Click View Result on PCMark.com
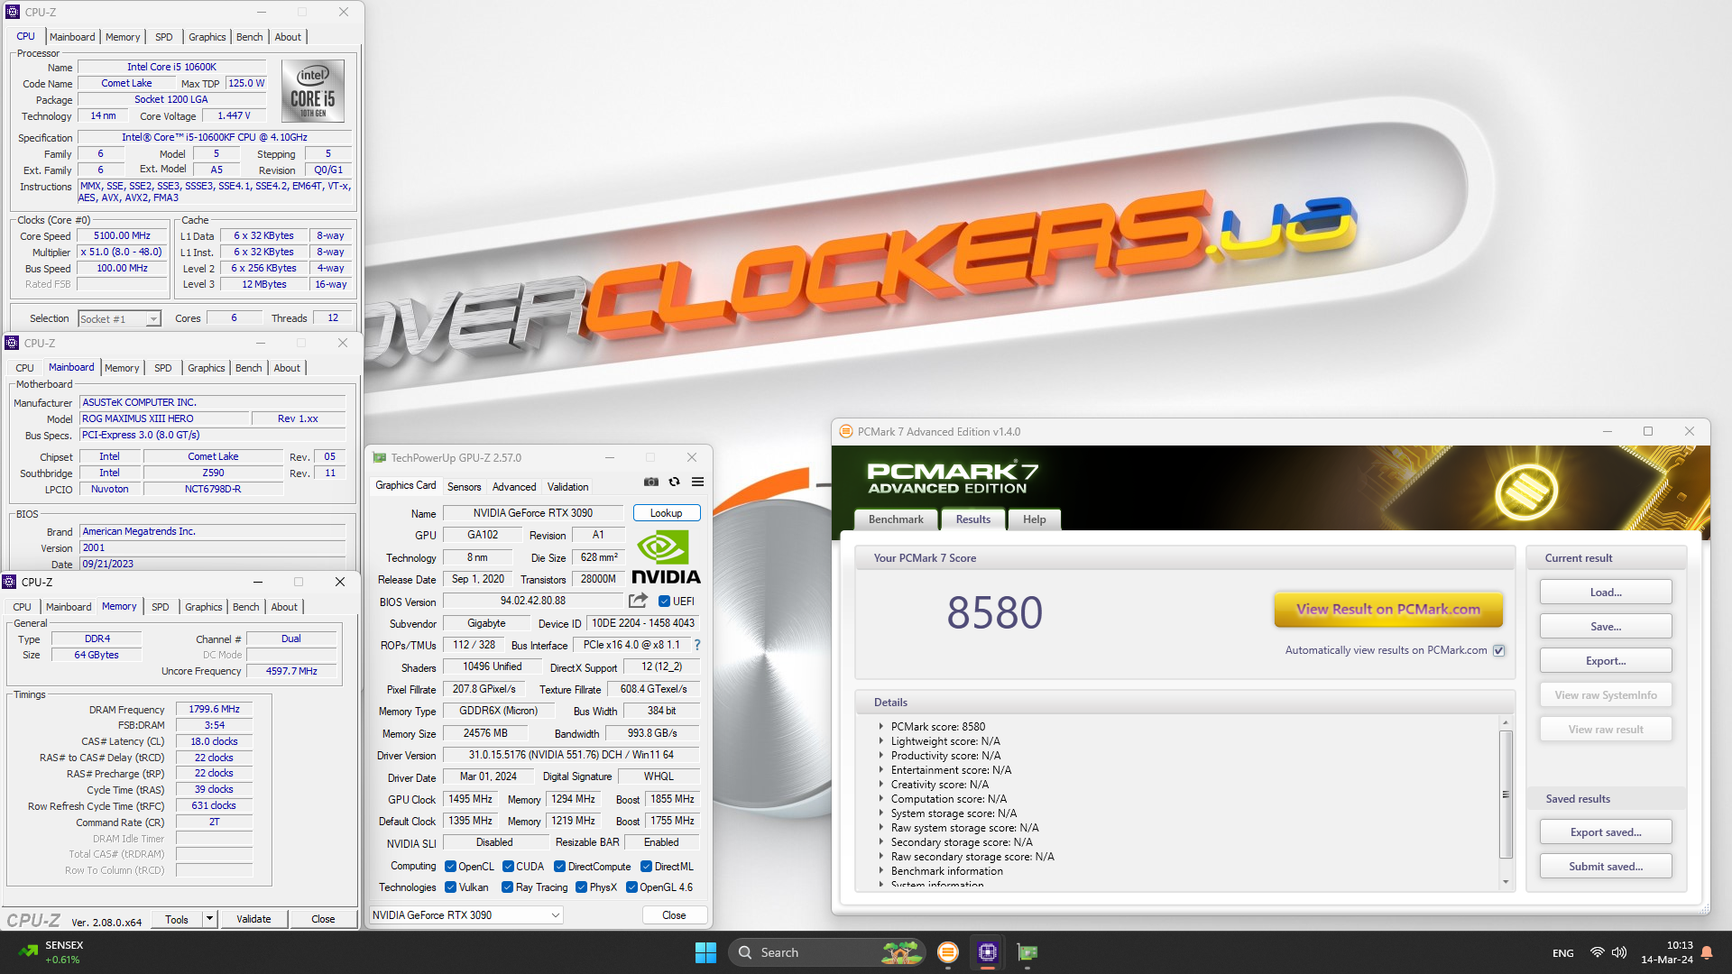This screenshot has width=1732, height=974. [x=1388, y=610]
